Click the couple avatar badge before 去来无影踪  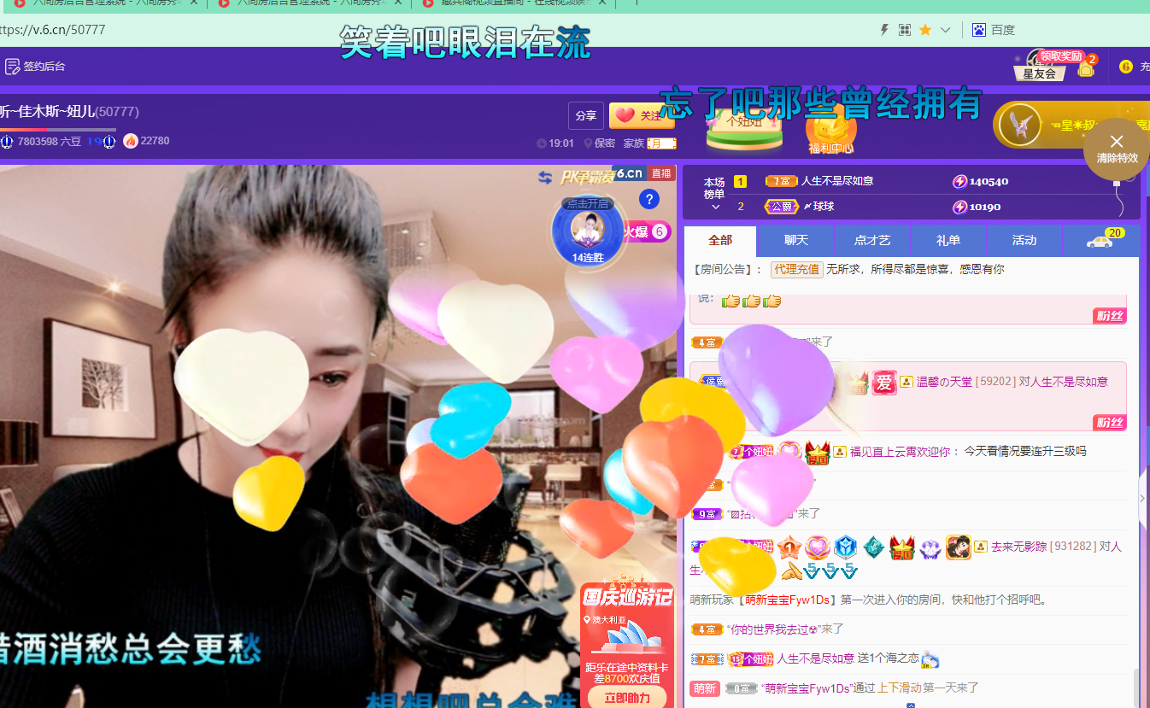[958, 547]
